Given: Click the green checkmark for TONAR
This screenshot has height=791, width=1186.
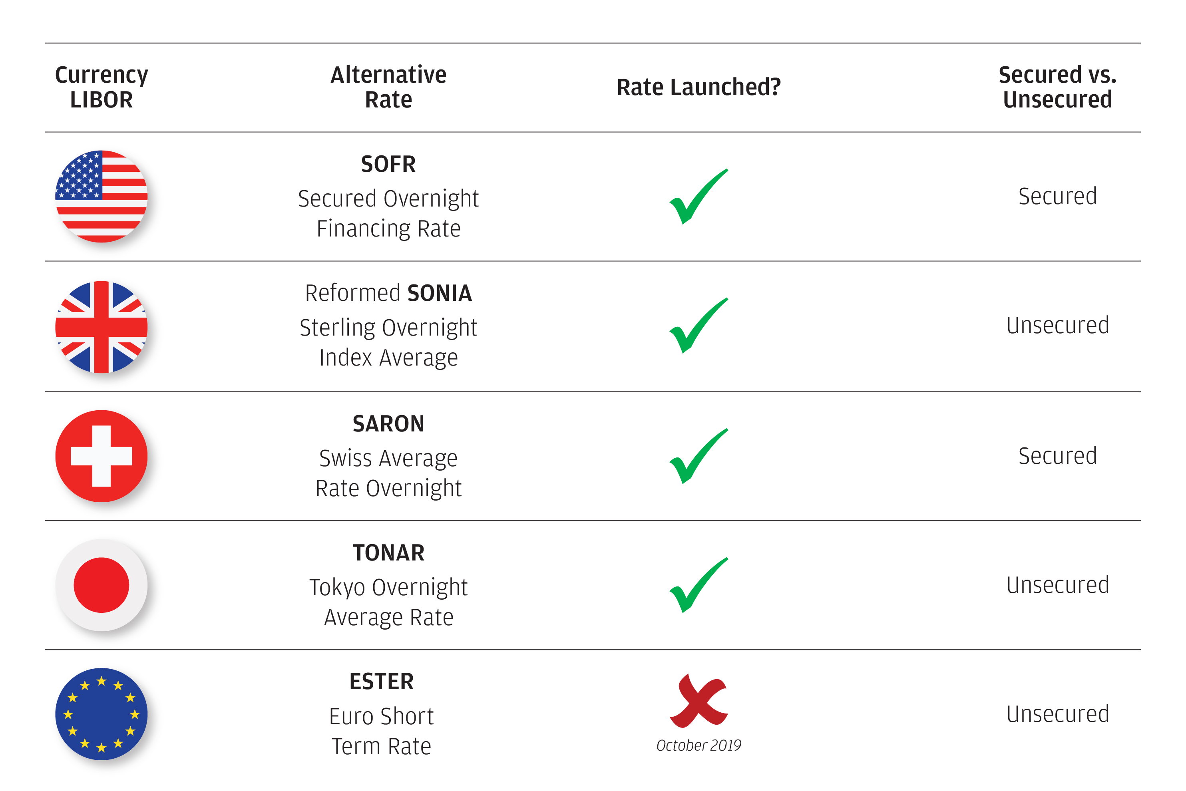Looking at the screenshot, I should pyautogui.click(x=698, y=585).
